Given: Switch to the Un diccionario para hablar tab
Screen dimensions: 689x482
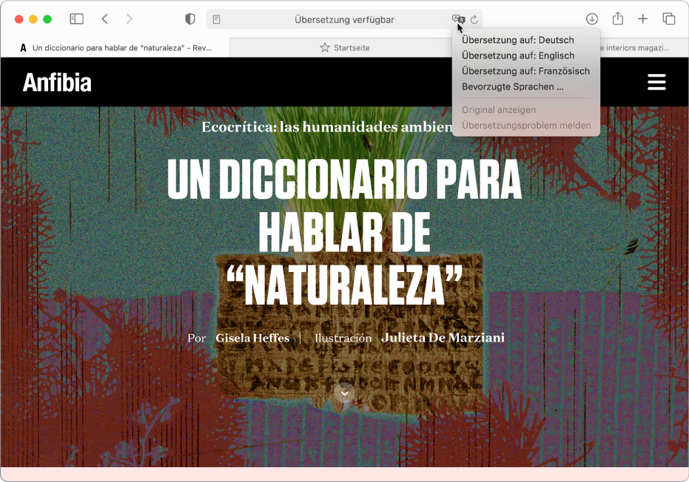Looking at the screenshot, I should 115,48.
